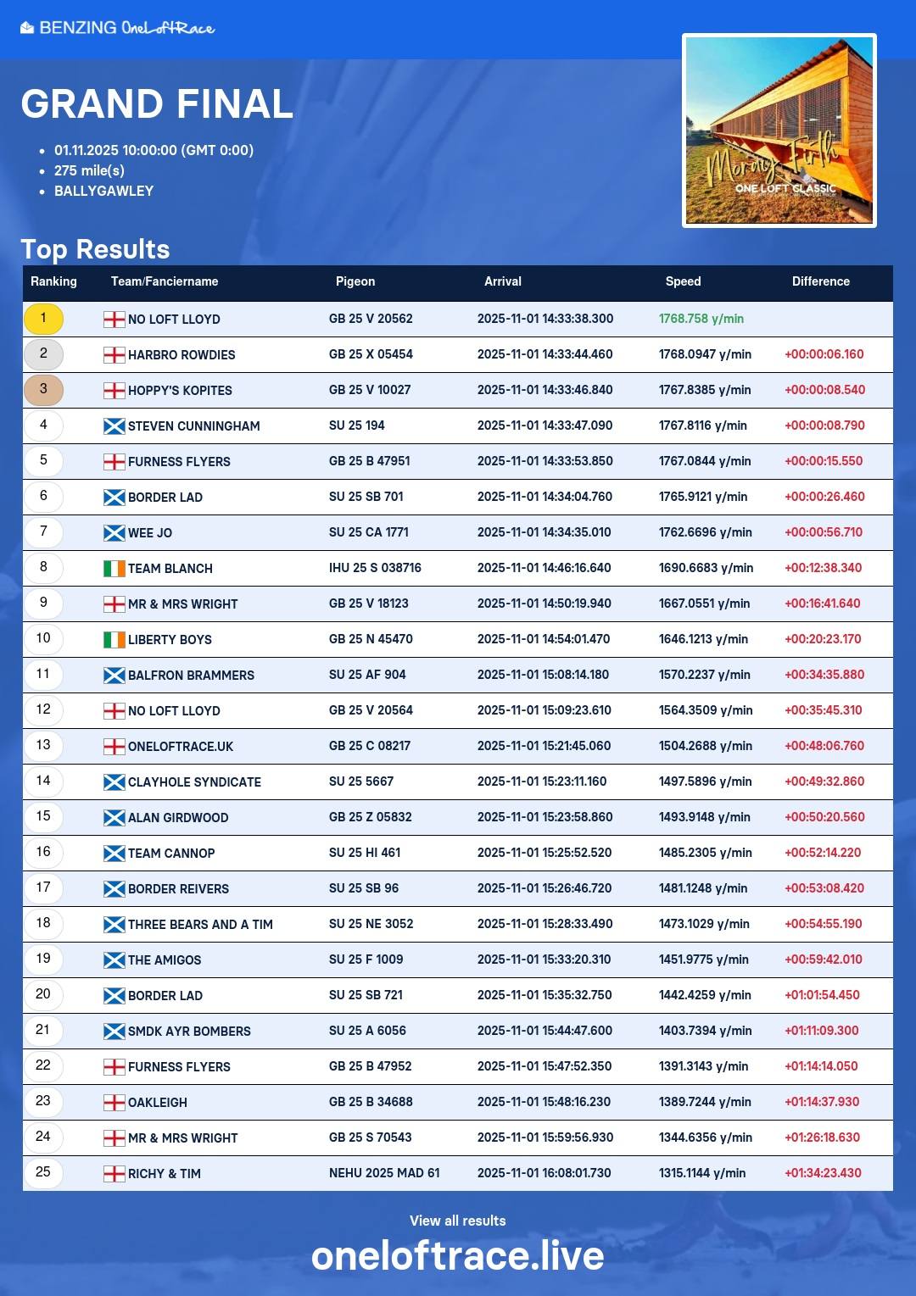Click the Speed column header
The image size is (916, 1296).
pyautogui.click(x=683, y=281)
